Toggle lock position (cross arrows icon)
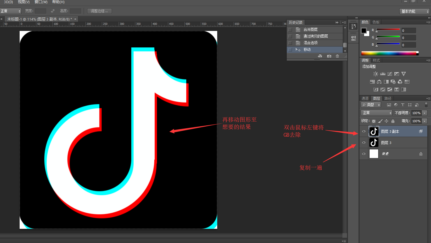 (x=387, y=121)
